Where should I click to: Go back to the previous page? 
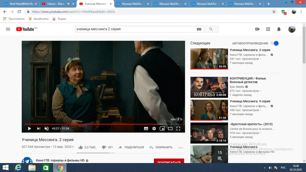coord(5,12)
